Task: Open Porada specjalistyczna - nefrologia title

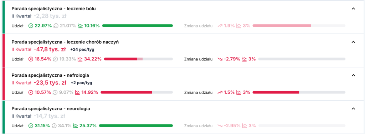Action: tap(50, 75)
